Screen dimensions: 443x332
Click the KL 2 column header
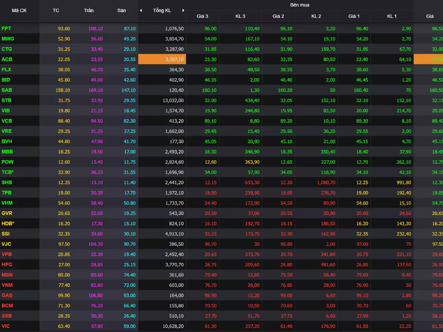pyautogui.click(x=316, y=16)
